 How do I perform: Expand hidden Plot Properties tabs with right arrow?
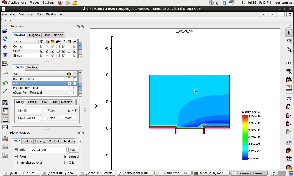click(80, 141)
